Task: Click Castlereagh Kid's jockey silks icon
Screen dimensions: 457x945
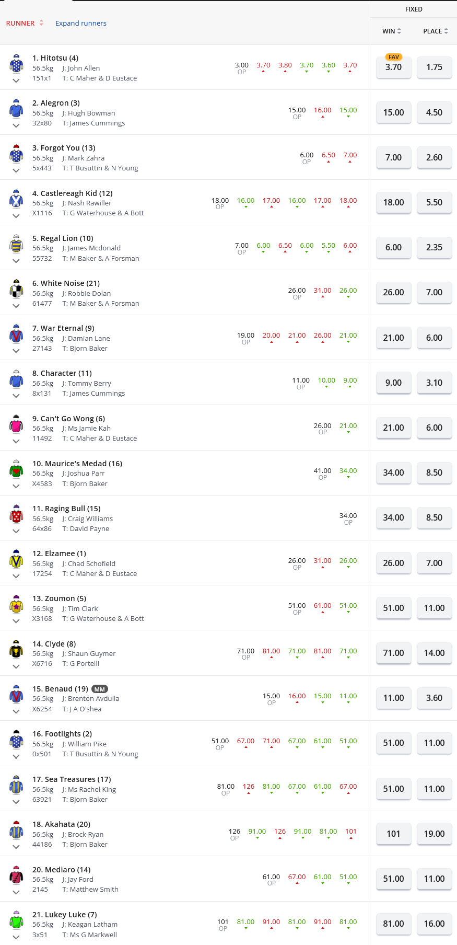Action: click(16, 199)
